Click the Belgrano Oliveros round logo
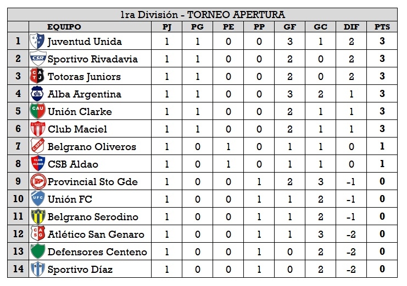Screen dimensions: 407x286 37,146
